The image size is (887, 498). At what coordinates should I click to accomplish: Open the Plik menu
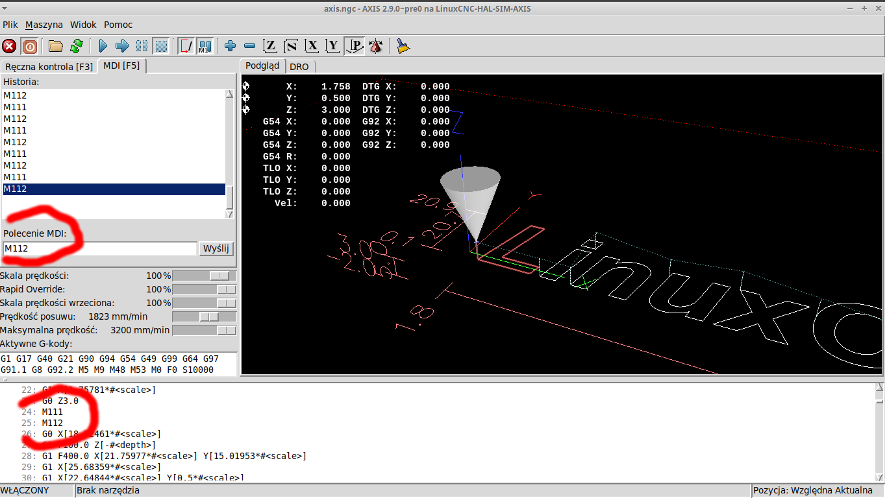coord(10,25)
